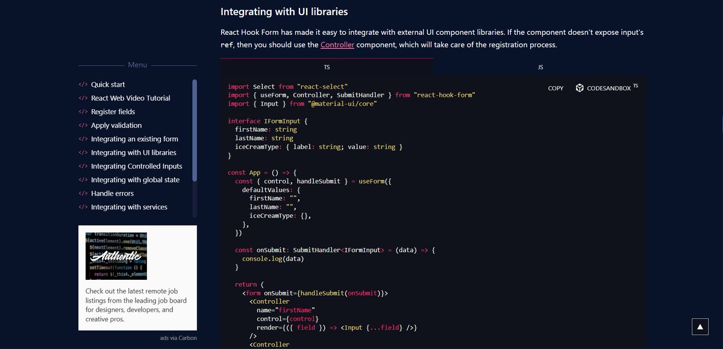Click the code icon beside Integrating with services
Image resolution: width=723 pixels, height=349 pixels.
[x=83, y=207]
